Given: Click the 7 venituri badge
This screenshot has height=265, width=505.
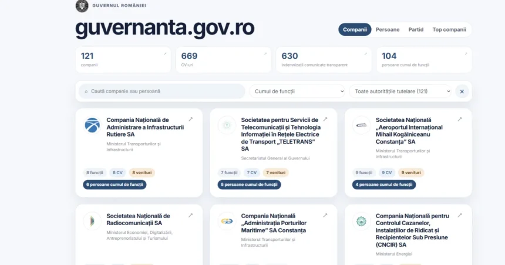Looking at the screenshot, I should coord(275,173).
